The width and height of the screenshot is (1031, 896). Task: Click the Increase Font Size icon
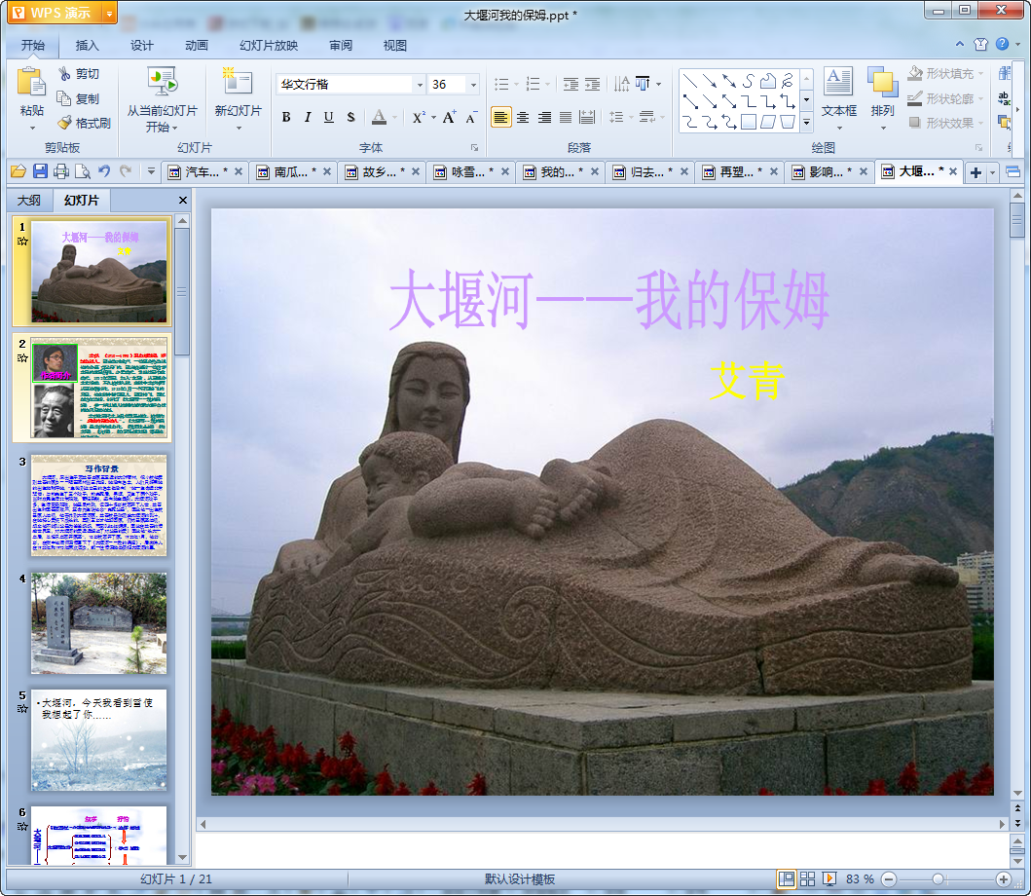[x=449, y=117]
